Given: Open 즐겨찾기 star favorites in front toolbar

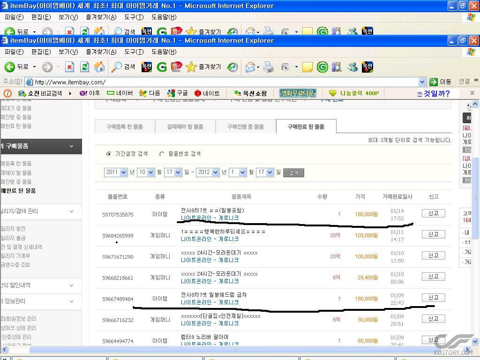Looking at the screenshot, I should [x=203, y=67].
